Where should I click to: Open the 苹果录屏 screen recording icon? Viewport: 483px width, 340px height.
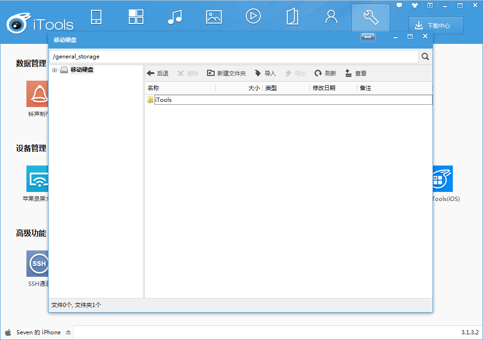click(x=37, y=179)
